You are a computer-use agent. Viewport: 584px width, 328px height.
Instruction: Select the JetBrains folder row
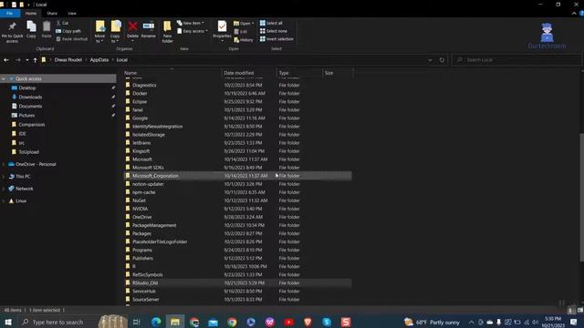click(x=237, y=143)
